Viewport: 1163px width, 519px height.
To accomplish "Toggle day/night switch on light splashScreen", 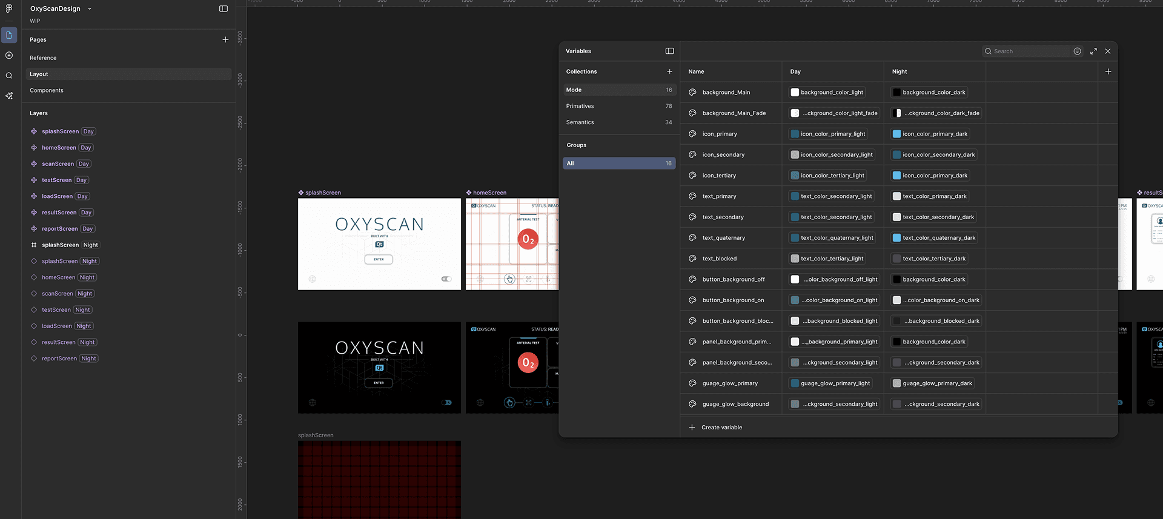I will [446, 279].
